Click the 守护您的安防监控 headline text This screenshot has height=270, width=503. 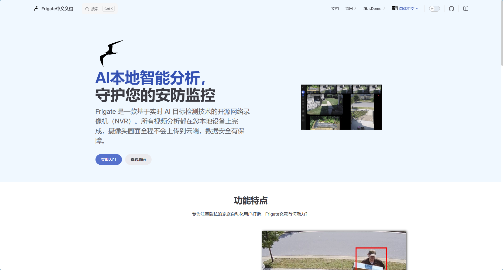point(155,95)
